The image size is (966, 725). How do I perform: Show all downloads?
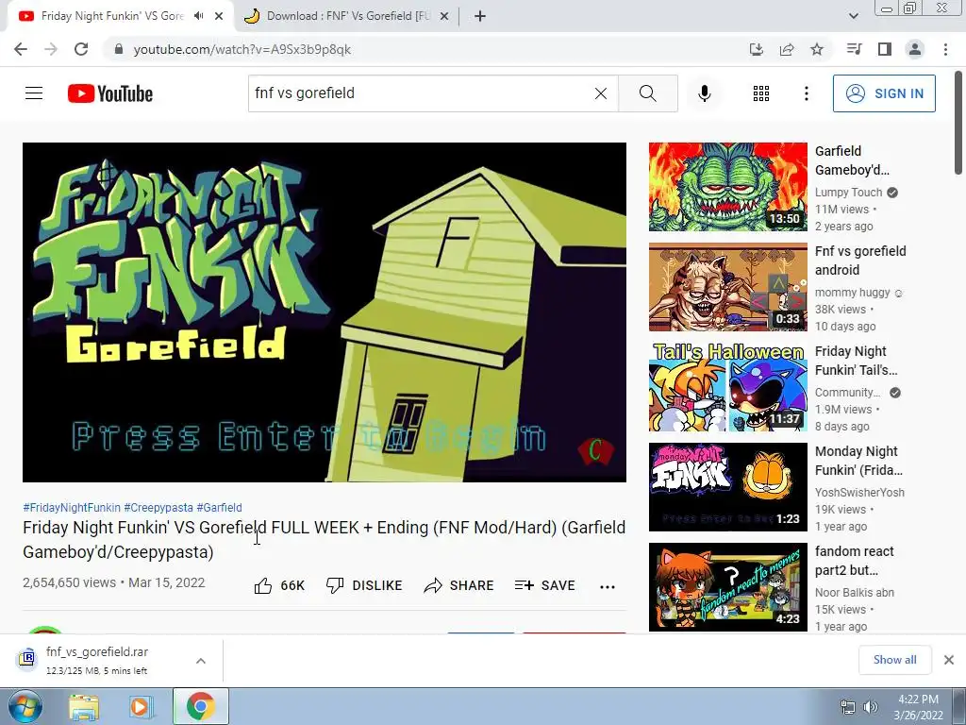894,660
